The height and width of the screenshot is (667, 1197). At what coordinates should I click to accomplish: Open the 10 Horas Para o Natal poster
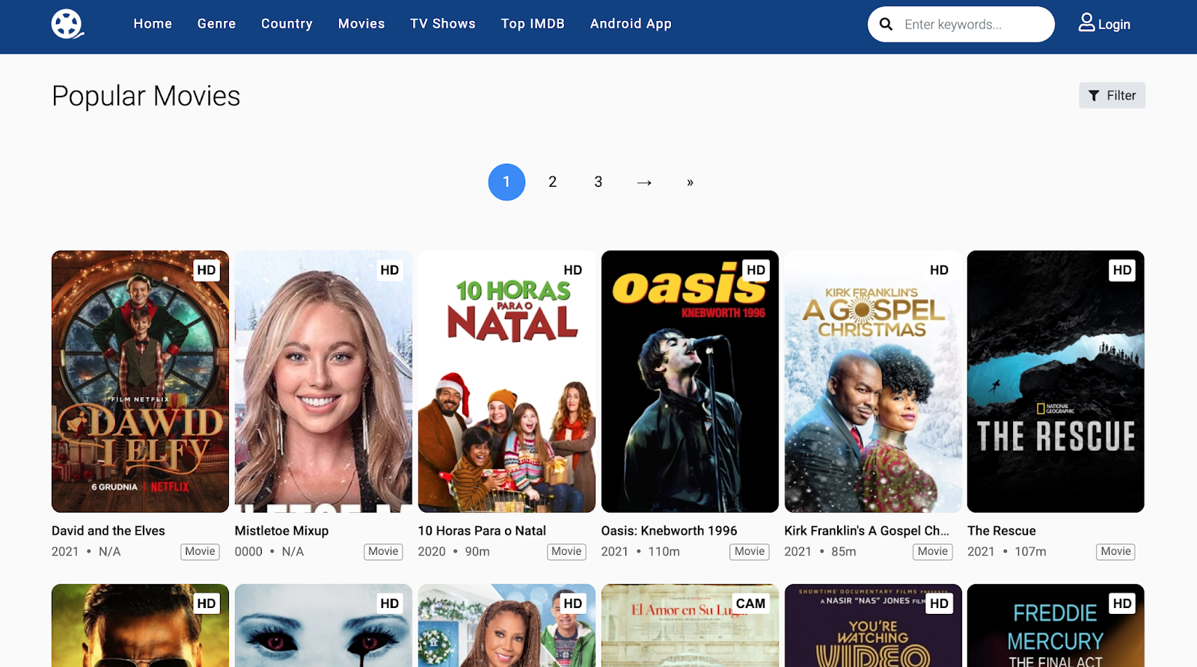point(506,381)
